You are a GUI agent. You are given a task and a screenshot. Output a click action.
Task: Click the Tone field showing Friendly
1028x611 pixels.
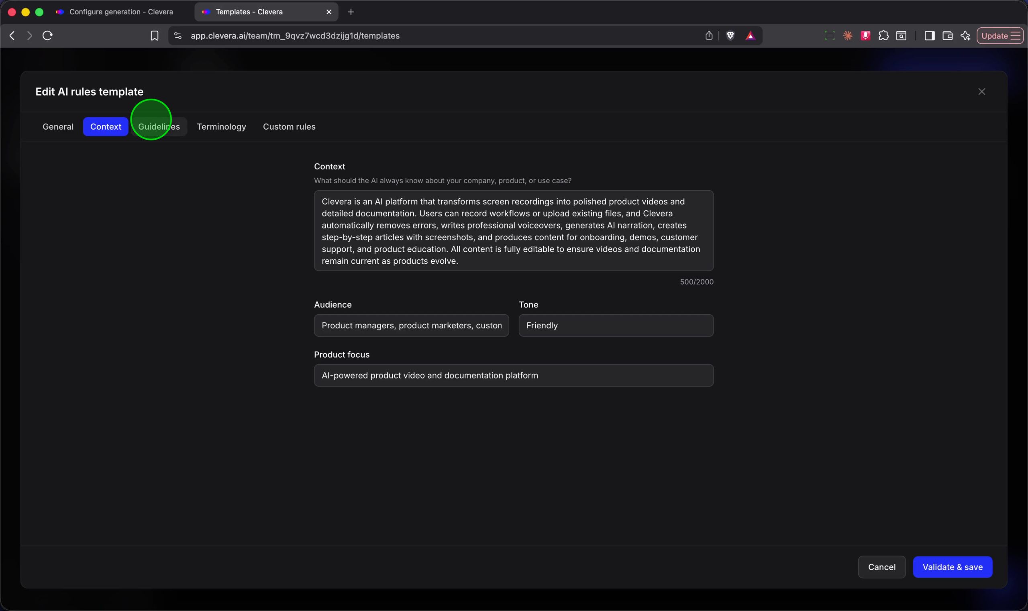click(616, 325)
